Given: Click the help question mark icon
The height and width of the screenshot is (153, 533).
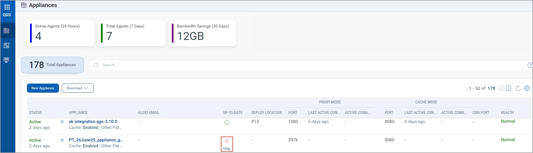Looking at the screenshot, I should pyautogui.click(x=530, y=65).
